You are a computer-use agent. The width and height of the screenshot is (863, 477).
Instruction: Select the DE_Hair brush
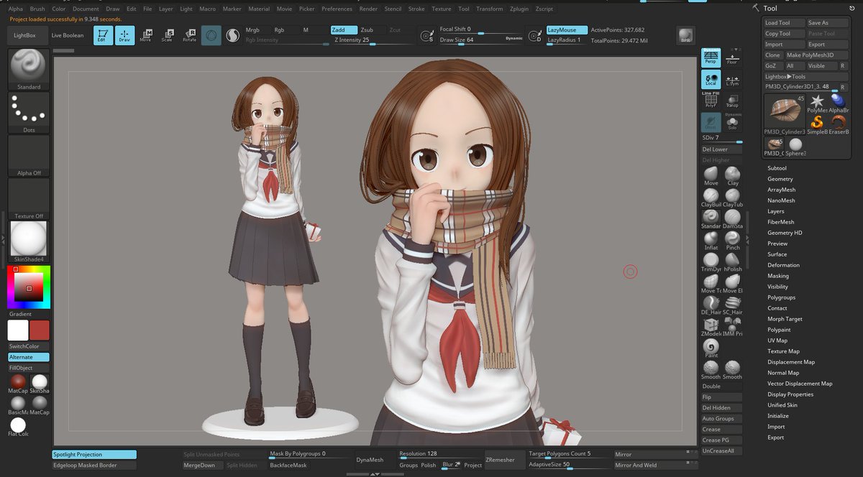click(711, 305)
